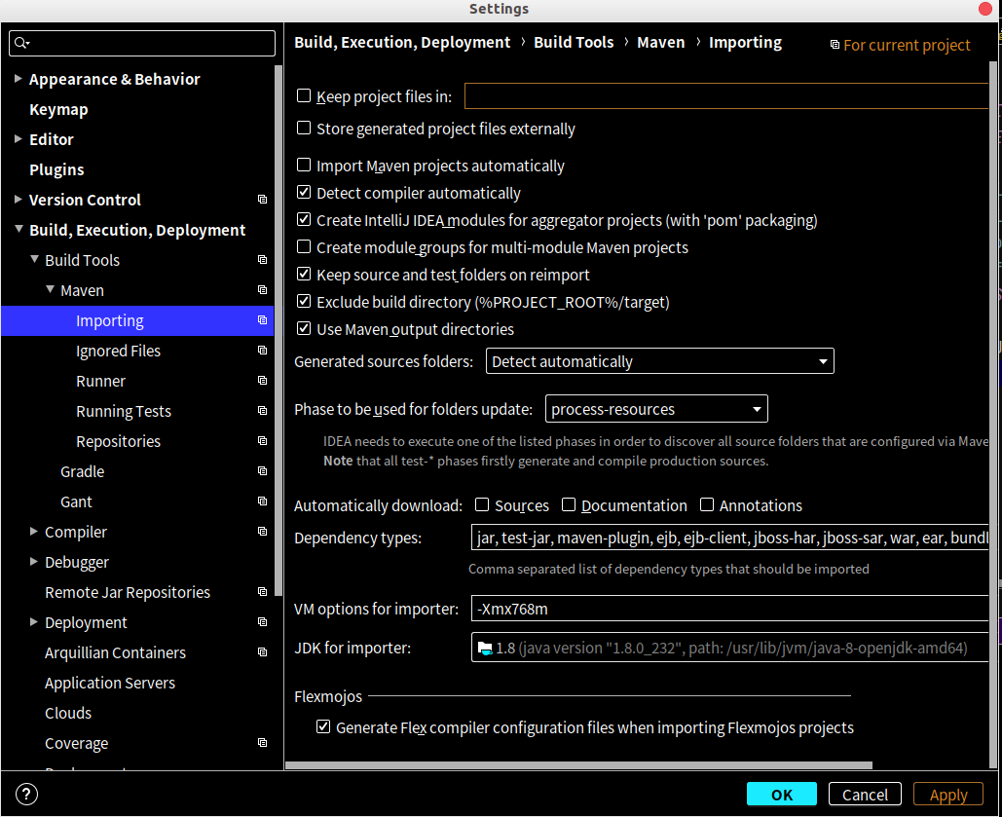Select the 'Build Tools' breadcrumb item
This screenshot has width=1002, height=817.
pos(574,42)
